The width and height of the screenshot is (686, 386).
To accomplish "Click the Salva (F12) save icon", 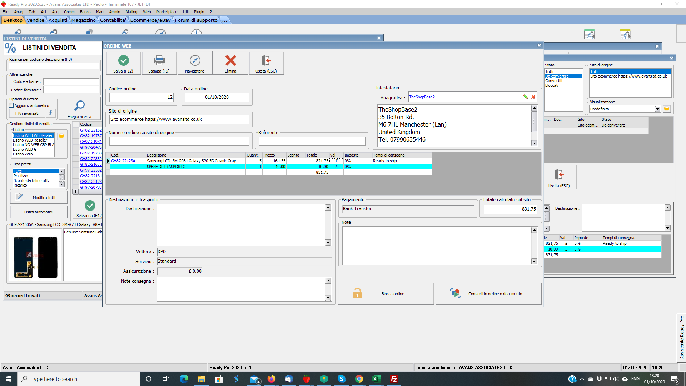I will (x=123, y=60).
